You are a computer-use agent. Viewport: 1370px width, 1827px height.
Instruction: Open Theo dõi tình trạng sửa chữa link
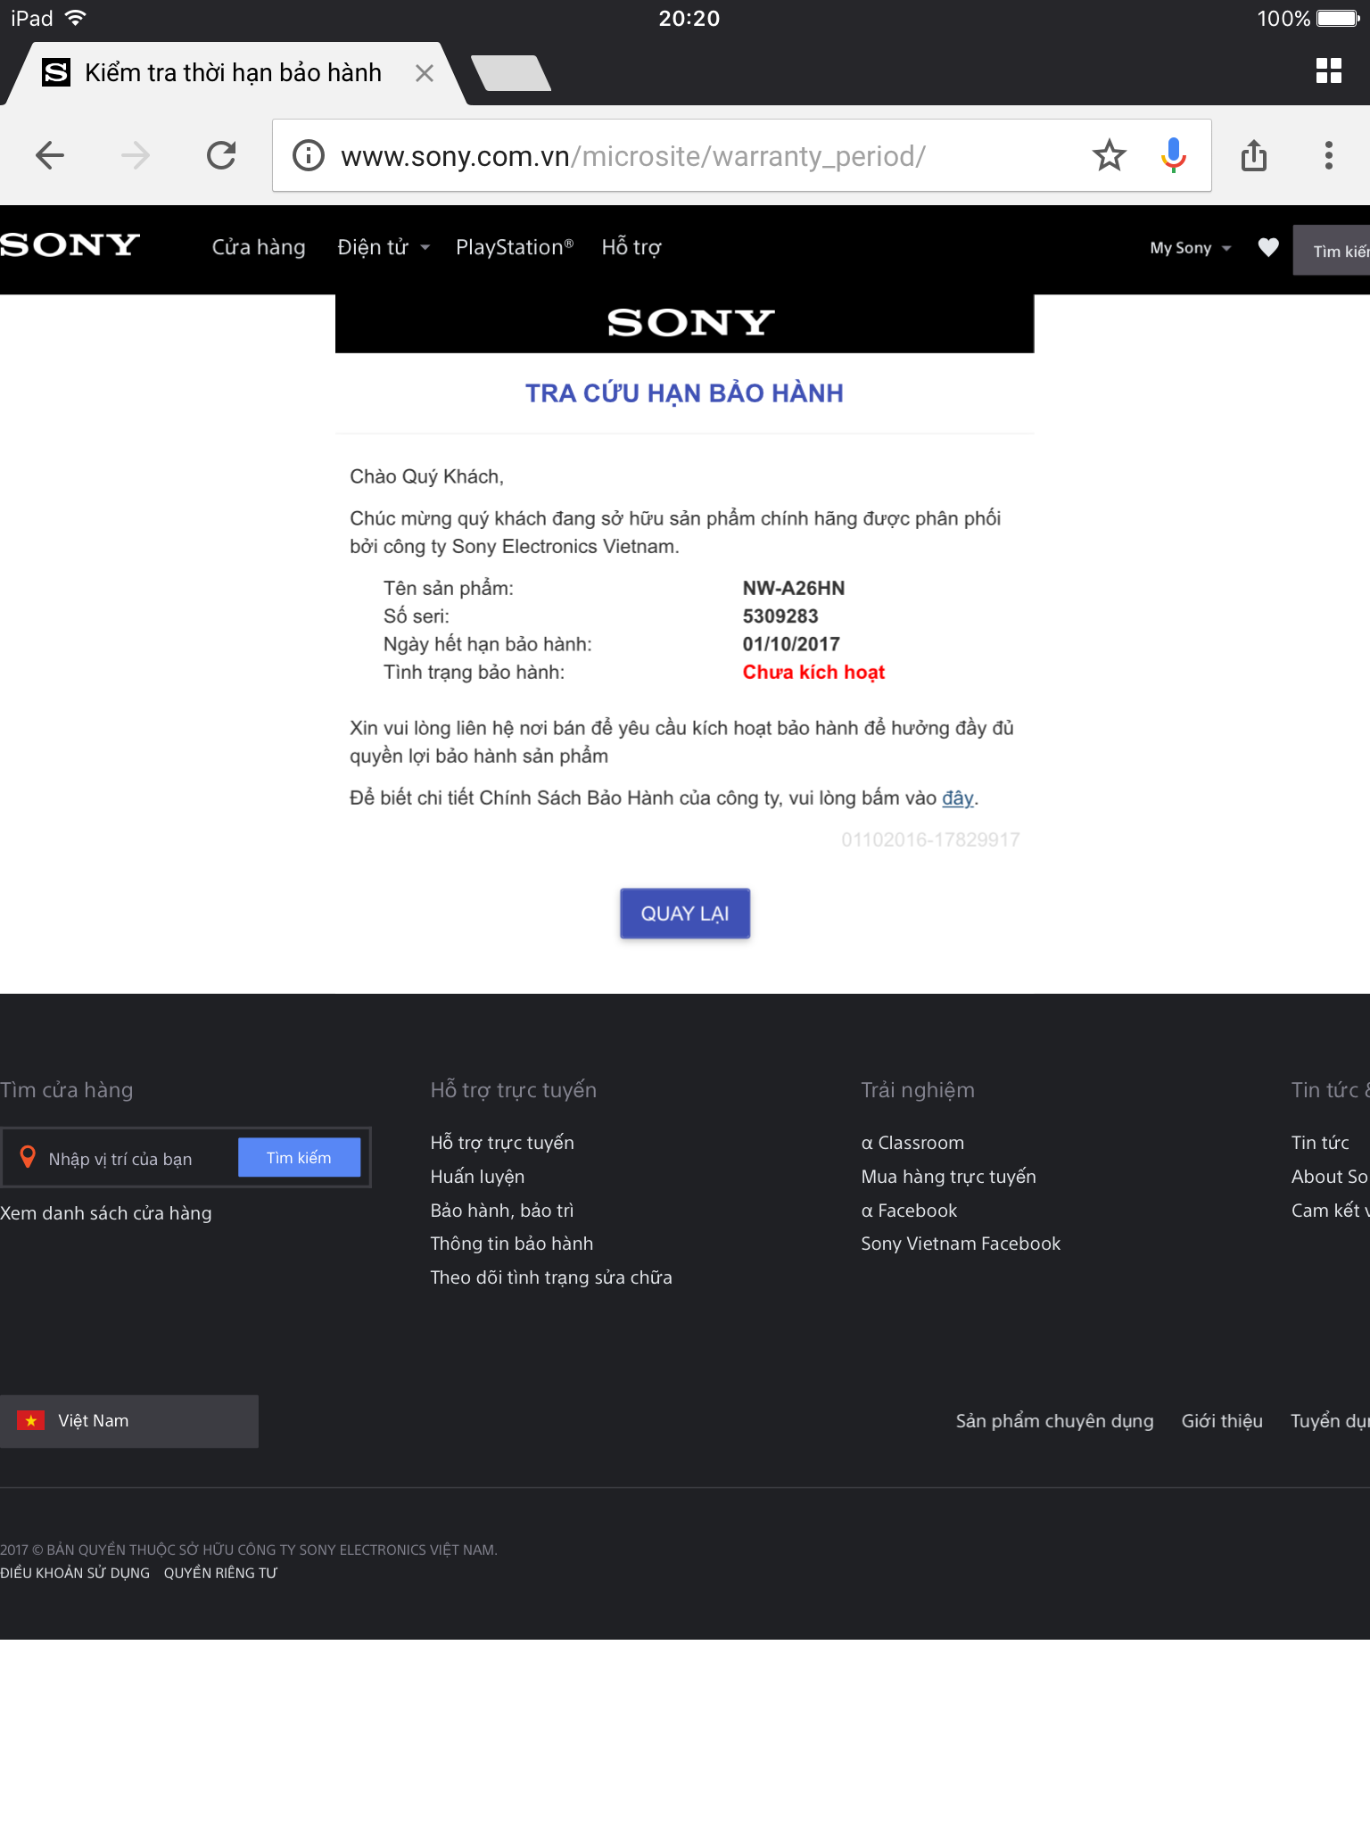551,1277
